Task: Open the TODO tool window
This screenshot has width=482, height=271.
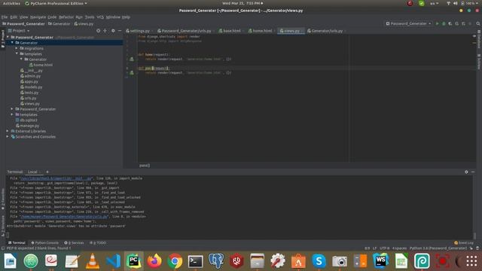Action: coord(98,242)
